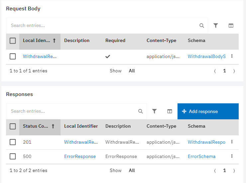
Task: Click the 201 status code cell
Action: click(x=27, y=142)
